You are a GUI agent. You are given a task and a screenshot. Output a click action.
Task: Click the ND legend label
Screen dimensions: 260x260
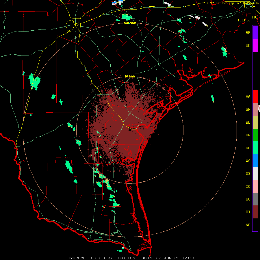[248, 225]
